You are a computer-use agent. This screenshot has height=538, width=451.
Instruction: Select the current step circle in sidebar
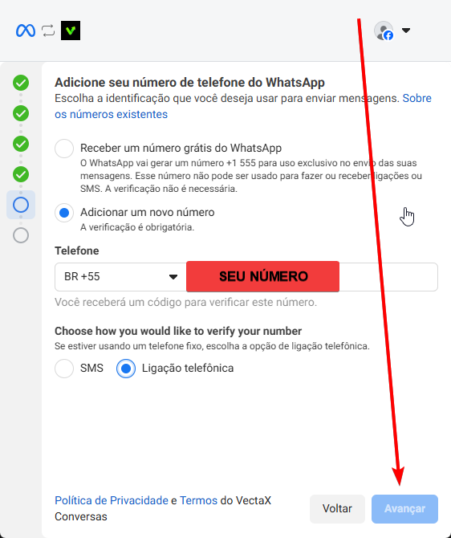click(21, 205)
